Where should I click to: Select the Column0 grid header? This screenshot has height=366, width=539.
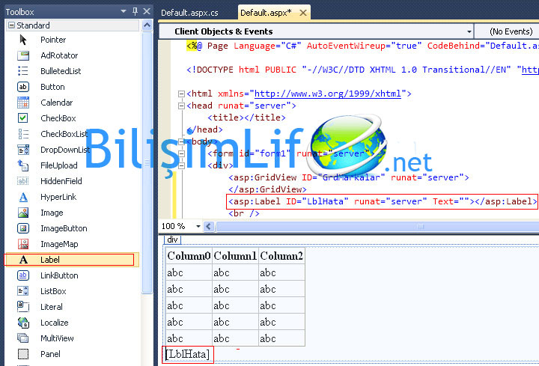[189, 256]
